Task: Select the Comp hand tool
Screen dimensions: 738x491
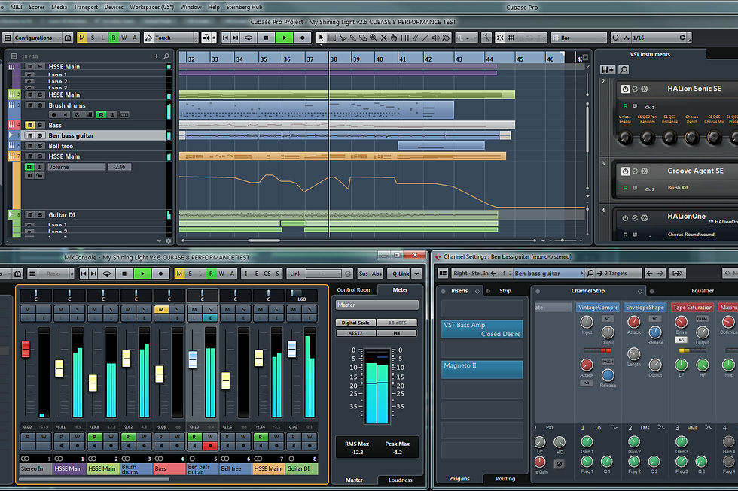Action: click(x=394, y=38)
